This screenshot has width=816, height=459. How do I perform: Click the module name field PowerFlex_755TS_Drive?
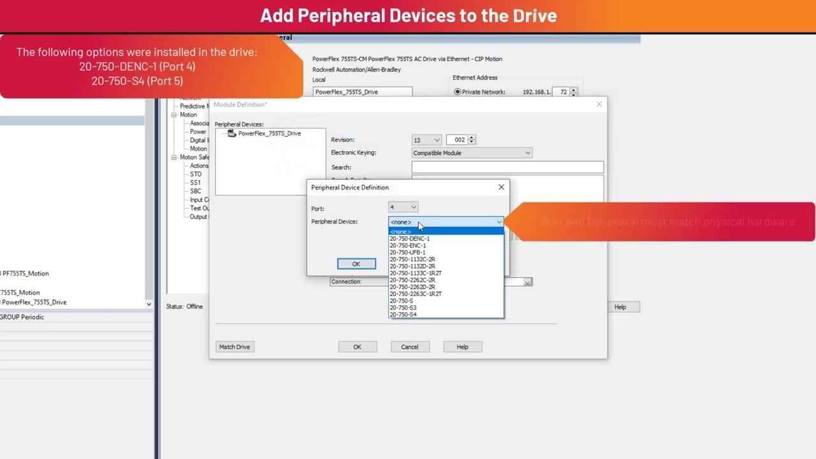[363, 92]
